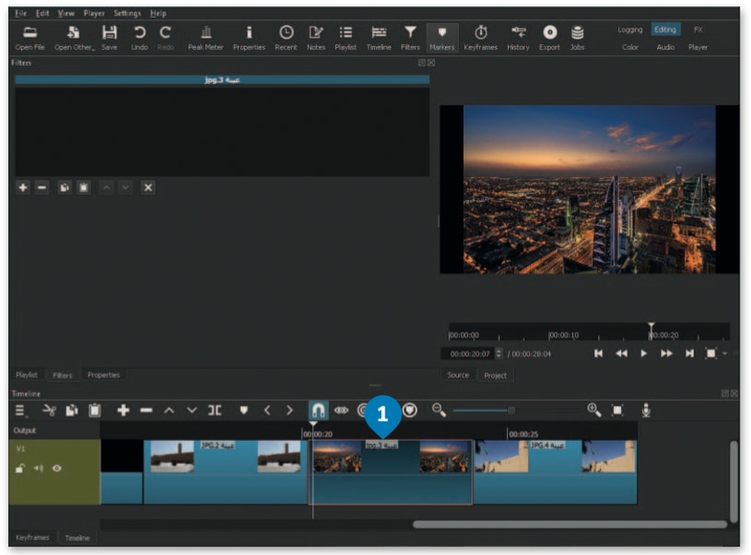The image size is (751, 555).
Task: Switch to Logging layout
Action: [x=630, y=30]
